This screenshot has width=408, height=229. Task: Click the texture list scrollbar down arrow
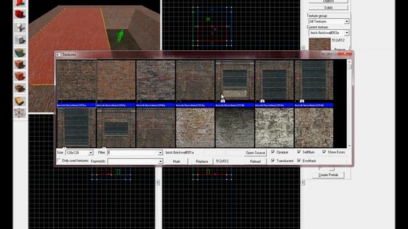tap(349, 146)
